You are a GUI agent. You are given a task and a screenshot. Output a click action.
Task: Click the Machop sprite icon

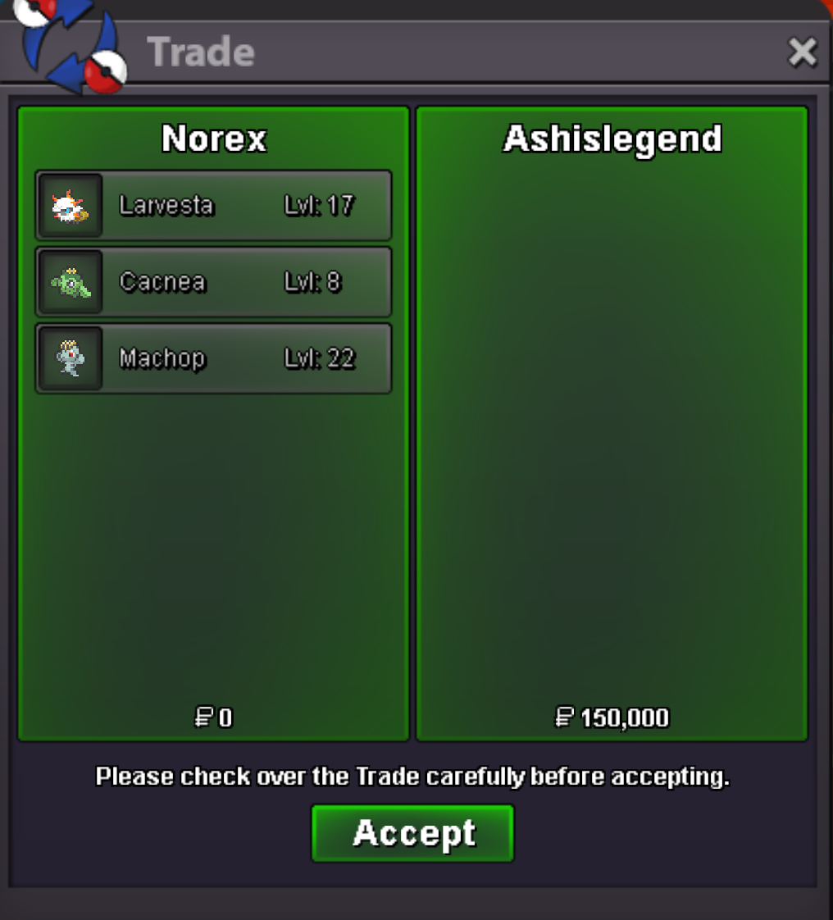coord(71,358)
